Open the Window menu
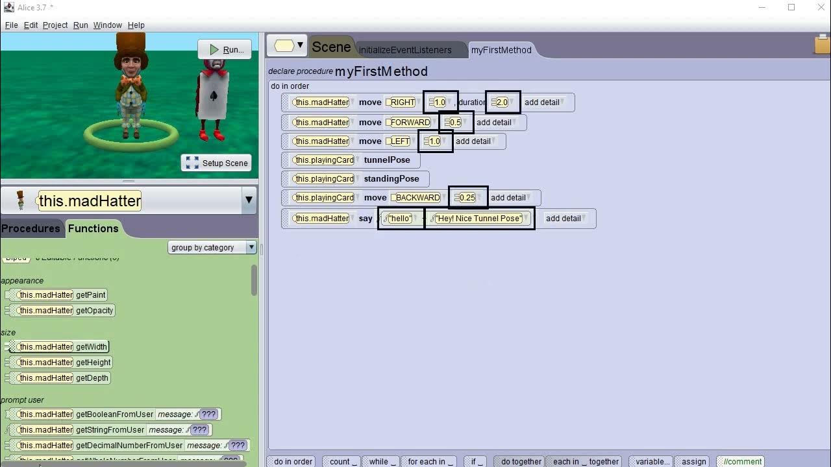 (x=107, y=25)
